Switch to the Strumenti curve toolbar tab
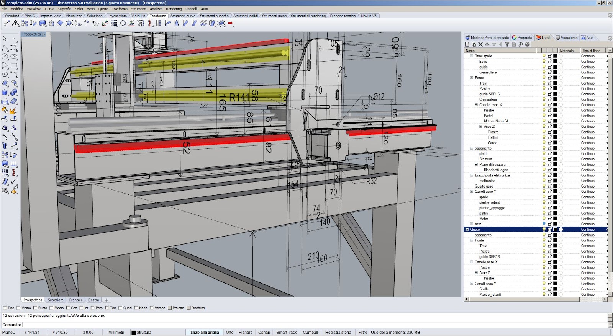 coord(183,16)
